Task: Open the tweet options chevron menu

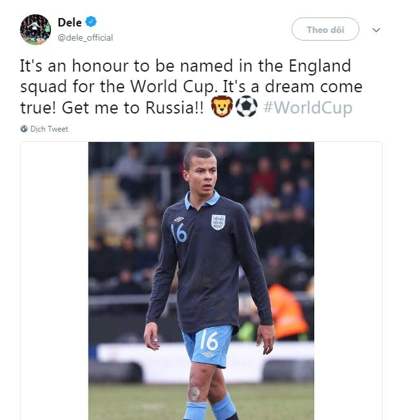Action: point(377,30)
